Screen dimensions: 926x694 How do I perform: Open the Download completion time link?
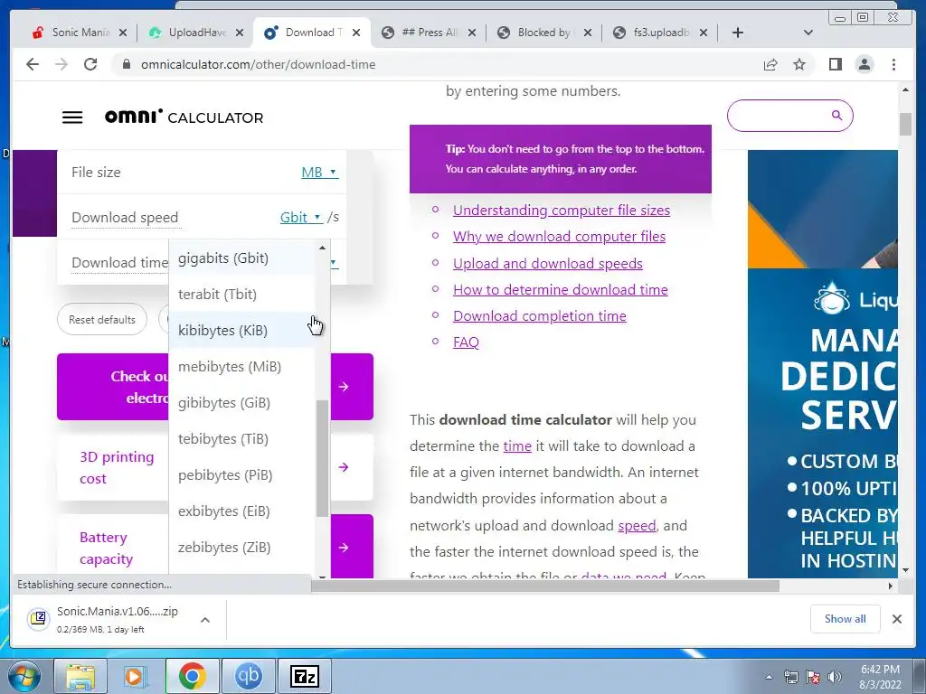coord(539,315)
